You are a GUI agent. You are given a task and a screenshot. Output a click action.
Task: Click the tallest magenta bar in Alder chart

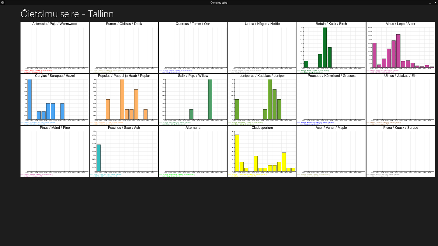click(398, 51)
